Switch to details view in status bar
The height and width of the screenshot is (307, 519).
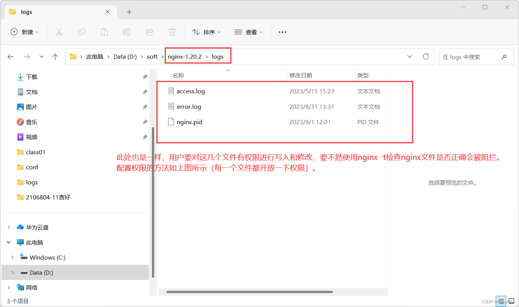point(501,301)
